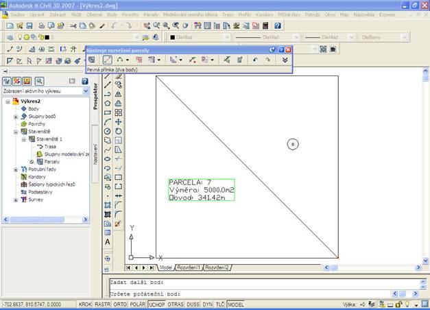430x310 pixels.
Task: Click the Pan icon in standard toolbar
Action: coord(147,26)
